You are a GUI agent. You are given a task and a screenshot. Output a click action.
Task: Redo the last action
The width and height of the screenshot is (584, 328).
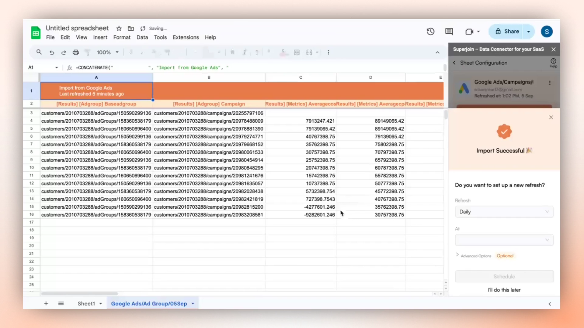[64, 52]
